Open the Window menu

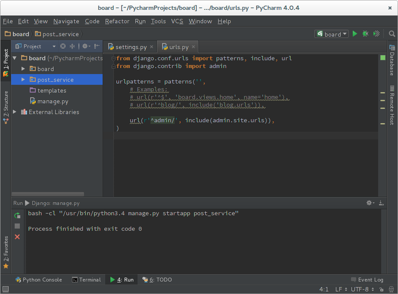[200, 21]
